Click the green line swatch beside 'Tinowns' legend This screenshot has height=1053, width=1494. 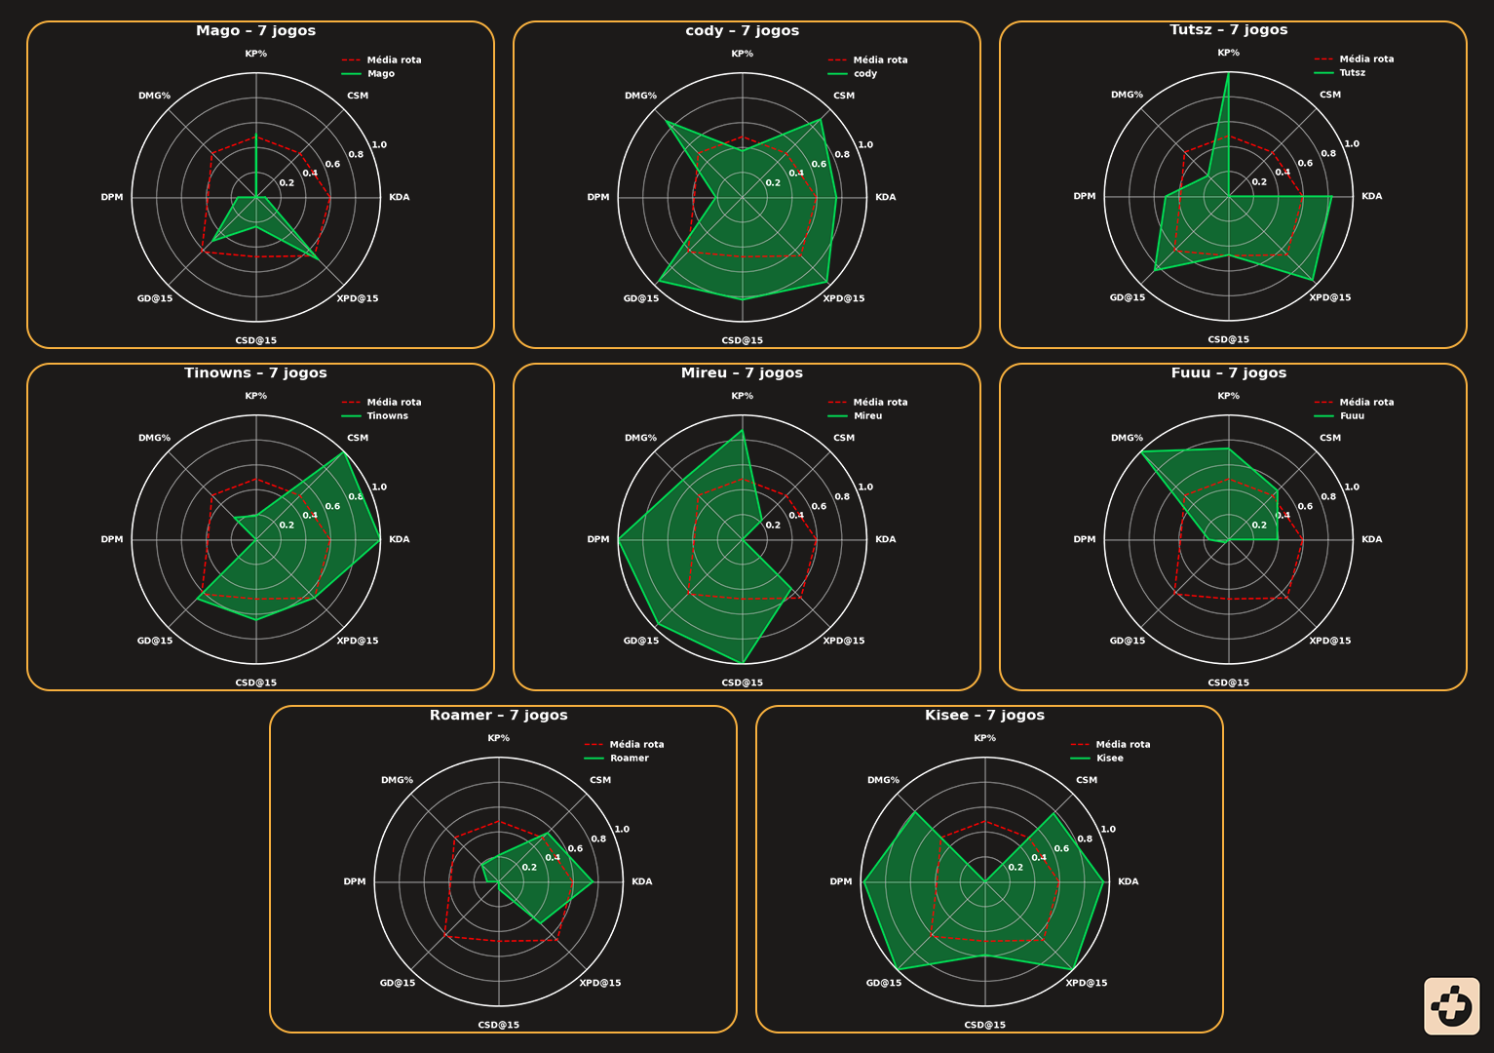[351, 416]
